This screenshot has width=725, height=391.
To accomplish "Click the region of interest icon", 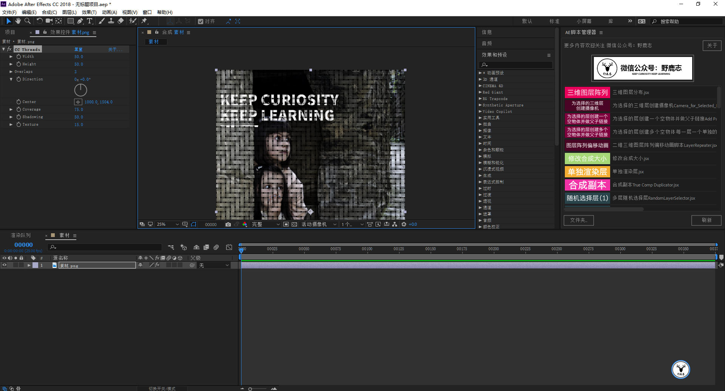I will (x=286, y=224).
